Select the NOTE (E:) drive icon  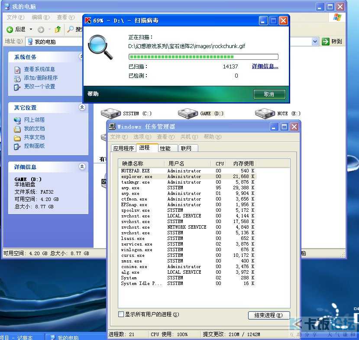265,113
